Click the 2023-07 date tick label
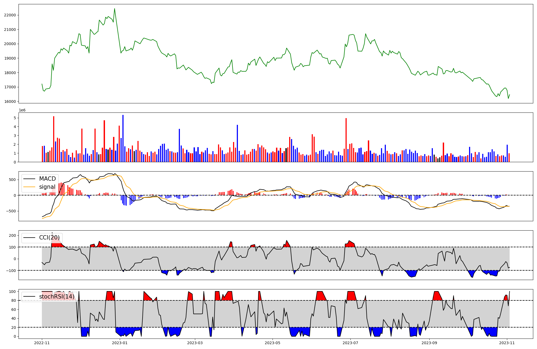Screen dimensions: 537x349 point(350,343)
